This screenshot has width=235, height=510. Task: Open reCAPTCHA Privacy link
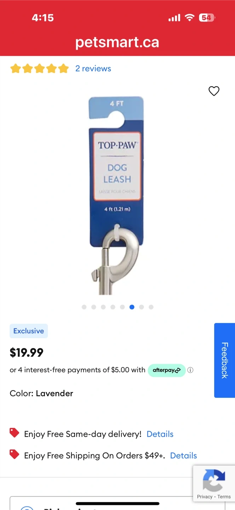pos(205,497)
